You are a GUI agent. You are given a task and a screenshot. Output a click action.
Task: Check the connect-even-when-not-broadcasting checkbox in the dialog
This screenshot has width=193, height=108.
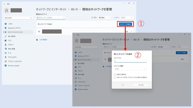tap(115, 77)
